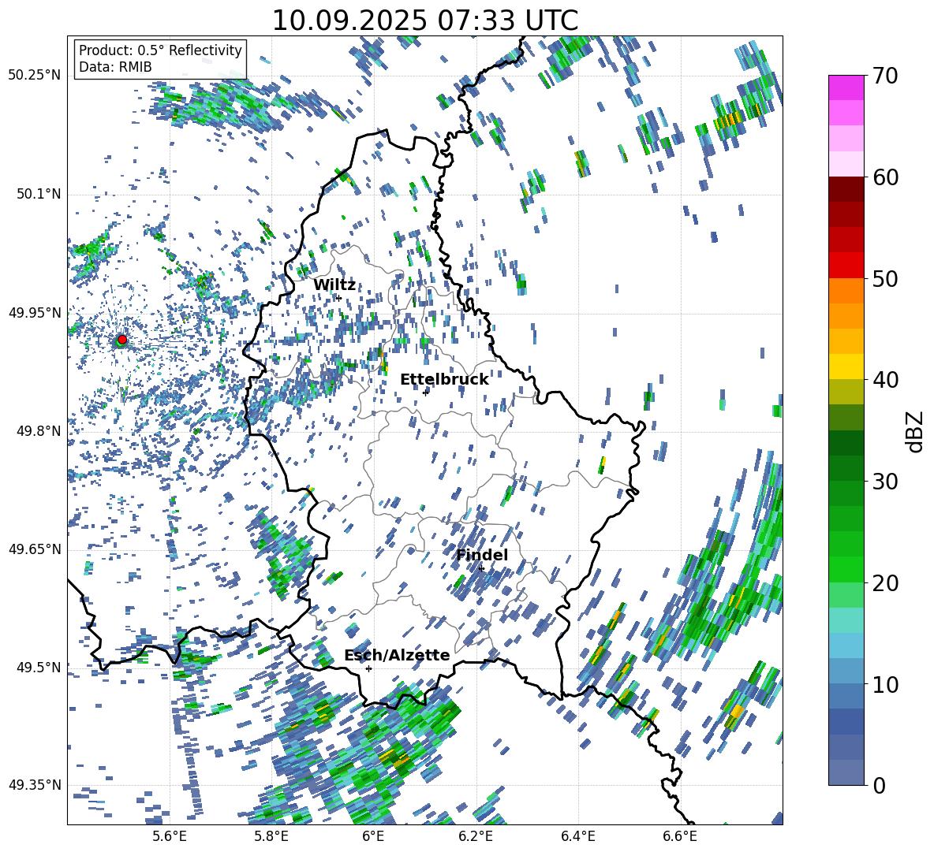The image size is (934, 852).
Task: Click the 49.95°N latitude label
Action: tap(35, 313)
